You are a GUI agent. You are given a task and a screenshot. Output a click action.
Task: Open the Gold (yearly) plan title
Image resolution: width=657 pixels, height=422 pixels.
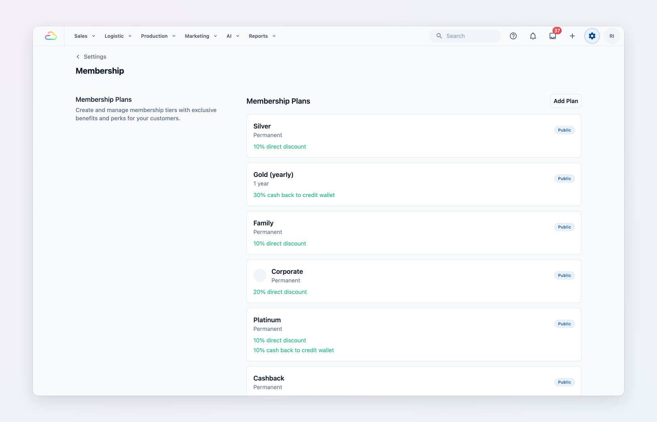pos(273,174)
